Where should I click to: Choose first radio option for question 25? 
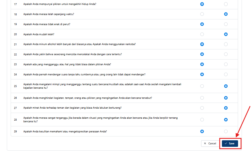[x=202, y=86]
